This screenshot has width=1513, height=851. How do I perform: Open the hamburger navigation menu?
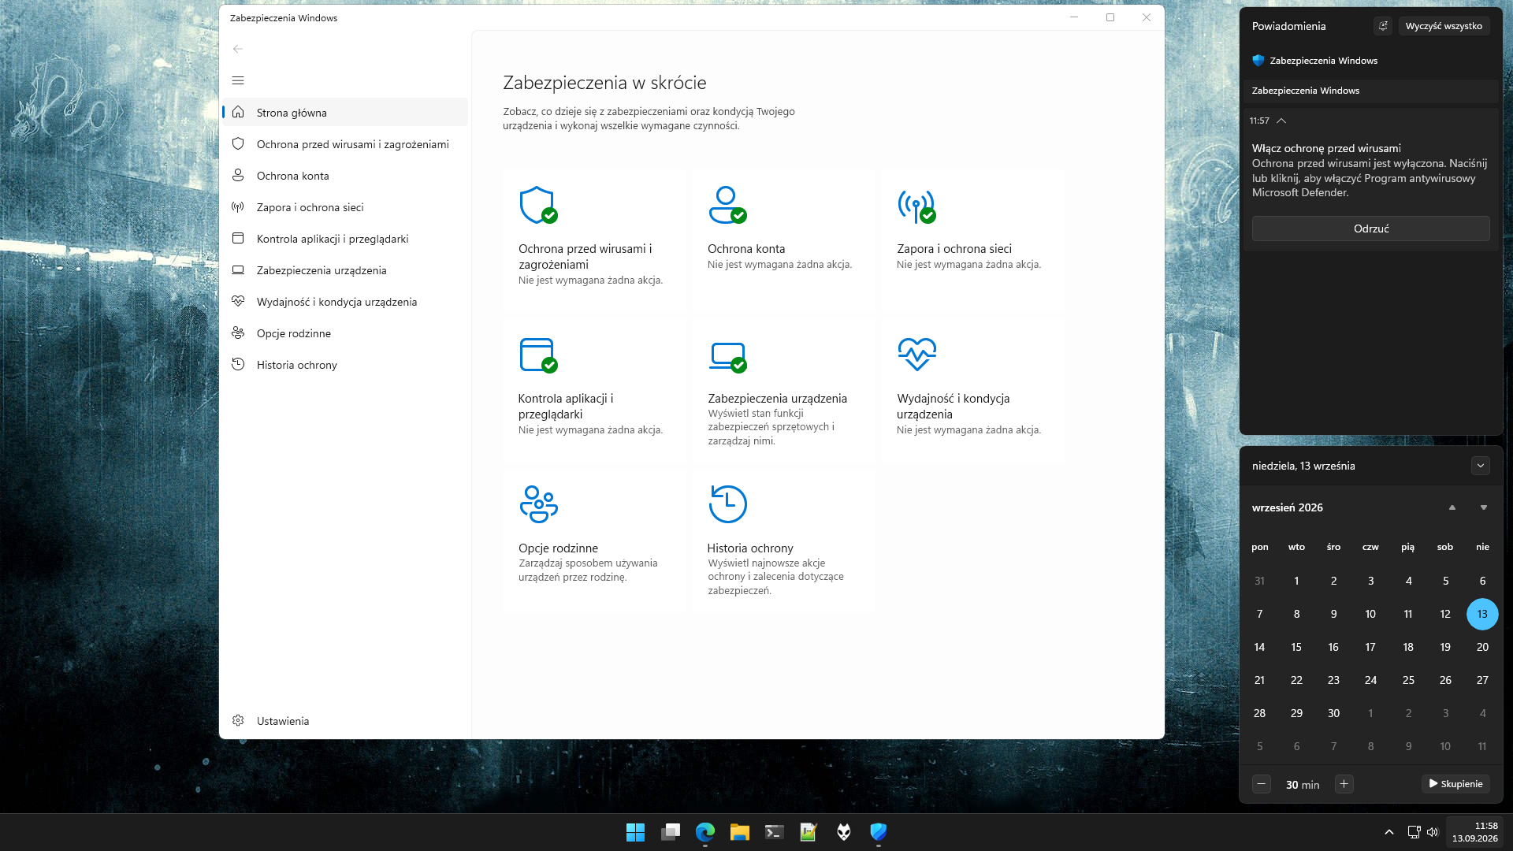(x=238, y=80)
